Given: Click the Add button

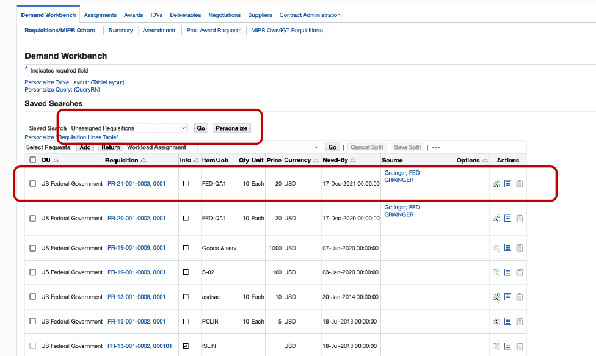Looking at the screenshot, I should pos(85,147).
